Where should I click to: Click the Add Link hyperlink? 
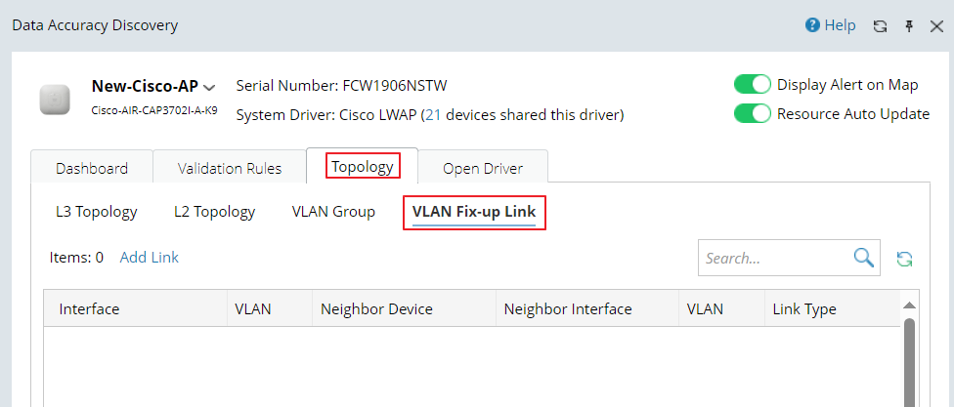tap(149, 258)
